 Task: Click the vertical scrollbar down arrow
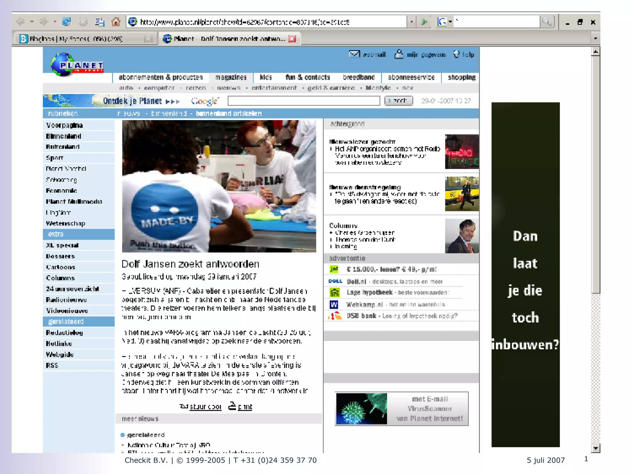point(596,448)
